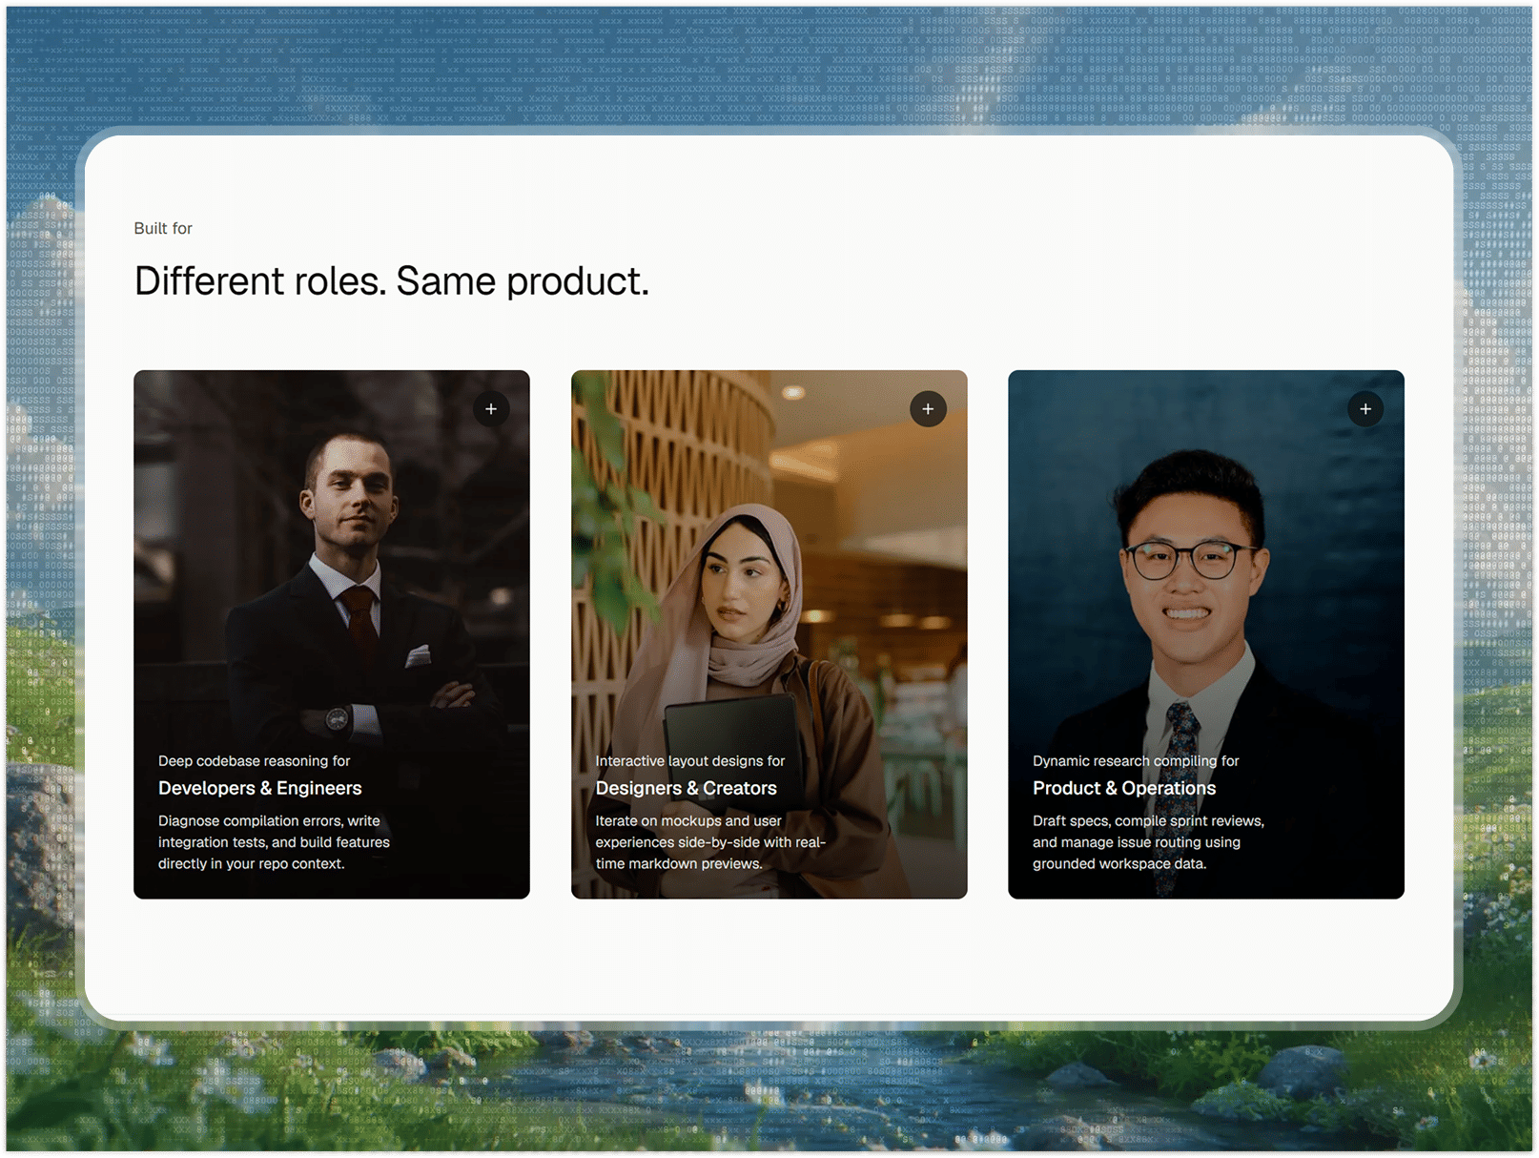Click the 'Diagnose compilation errors' description text
The height and width of the screenshot is (1158, 1539).
(x=274, y=842)
